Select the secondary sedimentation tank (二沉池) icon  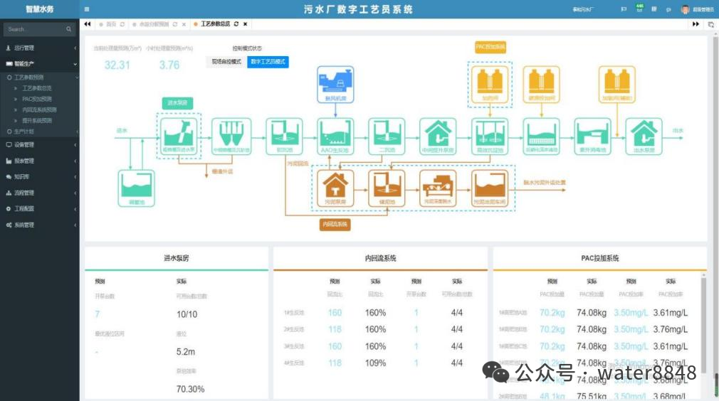coord(387,136)
